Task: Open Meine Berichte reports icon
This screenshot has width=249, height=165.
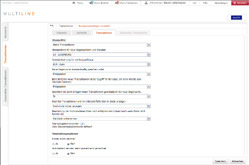Action: pos(91,3)
